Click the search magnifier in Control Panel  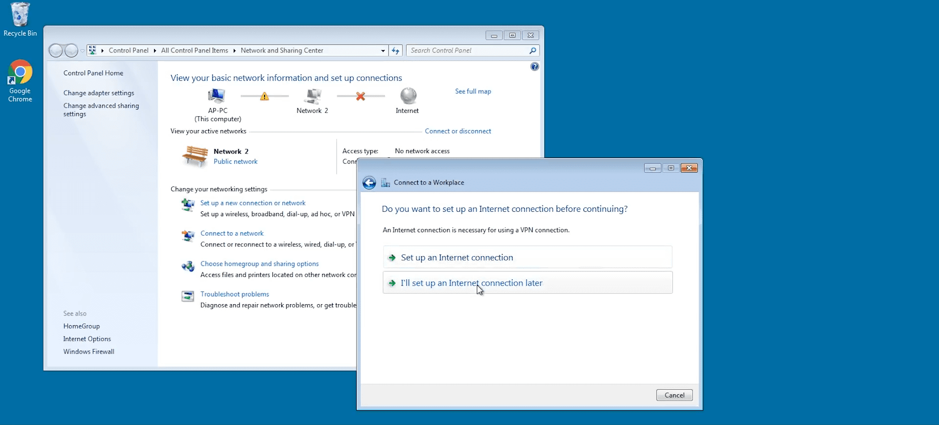pos(533,50)
